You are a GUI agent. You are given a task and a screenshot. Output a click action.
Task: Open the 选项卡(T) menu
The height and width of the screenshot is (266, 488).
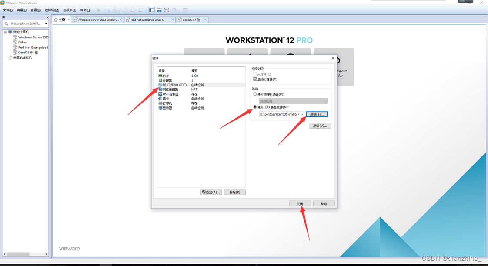70,10
